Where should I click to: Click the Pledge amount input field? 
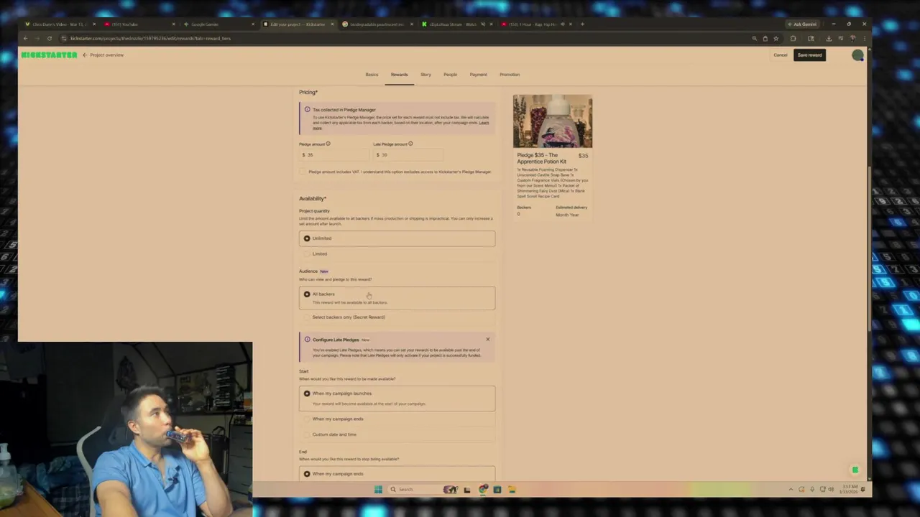point(333,155)
